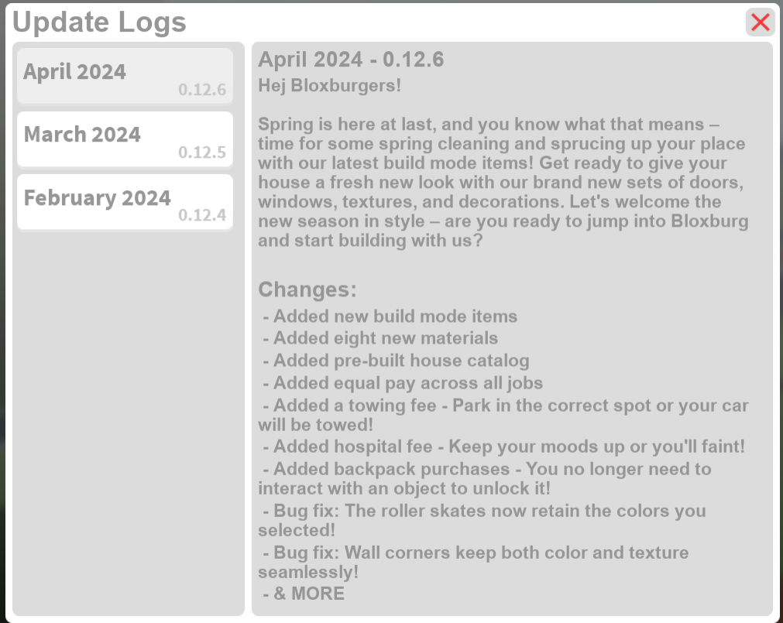The image size is (783, 623).
Task: Click the Added eight new materials entry
Action: coord(380,338)
